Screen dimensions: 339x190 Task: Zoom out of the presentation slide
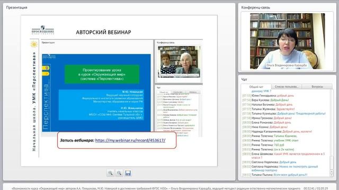pos(119,173)
